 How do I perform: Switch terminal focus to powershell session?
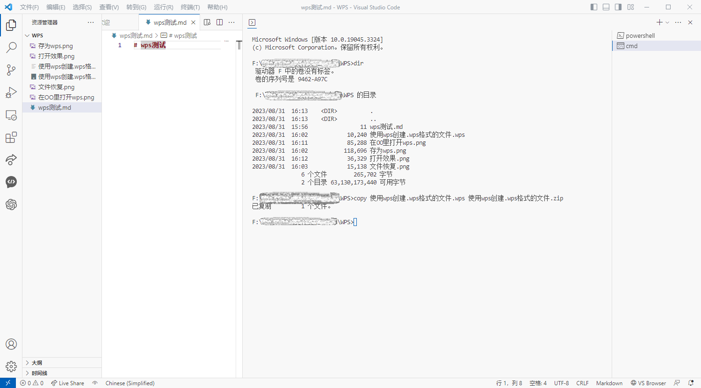point(640,35)
